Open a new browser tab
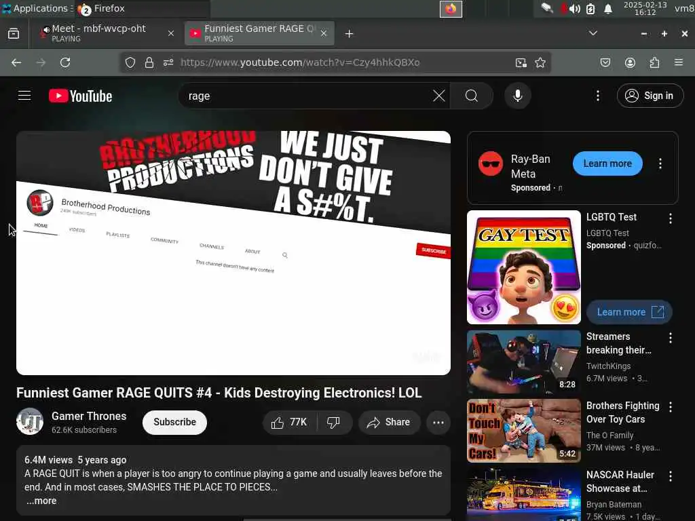Screen dimensions: 695x521 click(349, 34)
